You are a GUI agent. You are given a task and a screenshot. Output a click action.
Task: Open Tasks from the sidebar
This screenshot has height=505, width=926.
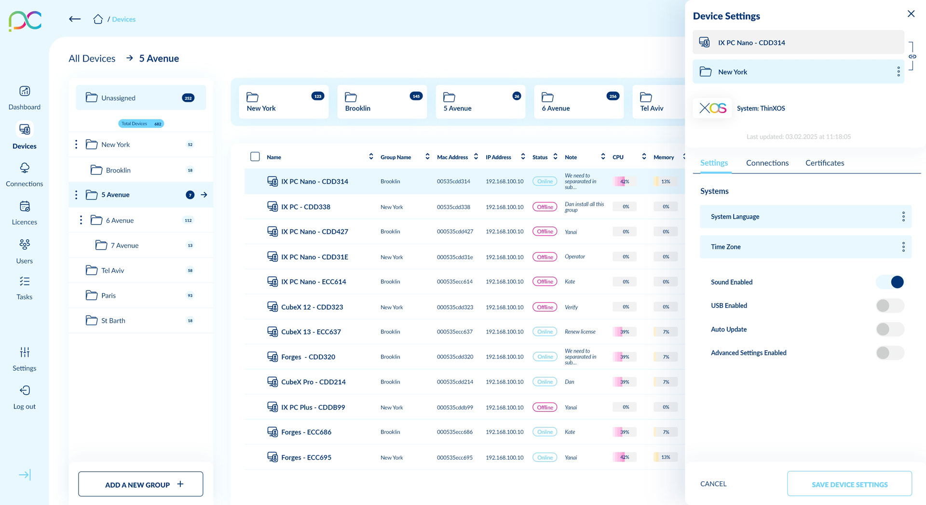25,281
